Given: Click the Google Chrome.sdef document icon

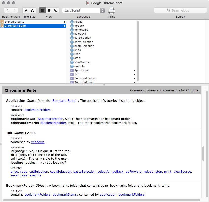Looking at the screenshot, I should pyautogui.click(x=88, y=3).
